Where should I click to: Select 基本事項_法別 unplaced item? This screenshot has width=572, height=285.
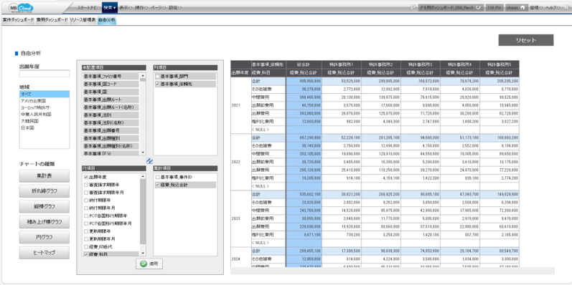tap(111, 115)
